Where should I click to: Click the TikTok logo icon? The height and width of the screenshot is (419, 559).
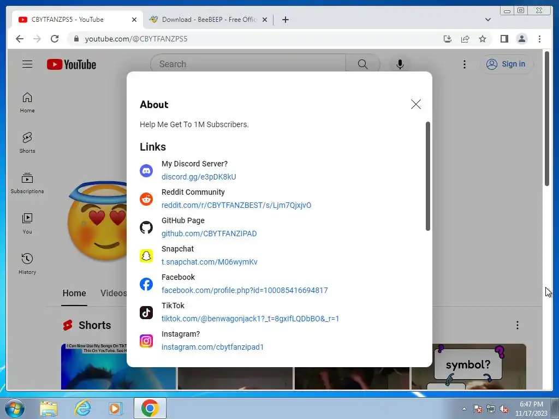pos(146,313)
